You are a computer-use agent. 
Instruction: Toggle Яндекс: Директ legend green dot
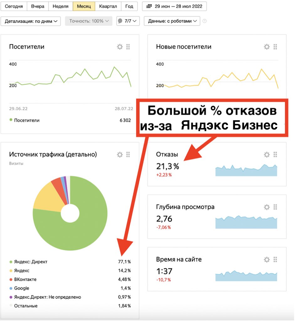pyautogui.click(x=11, y=262)
